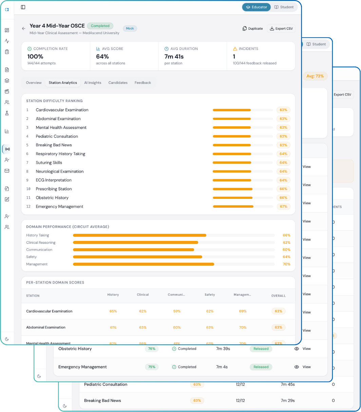
Task: Open the stacked layers icon in the sidebar
Action: 7,81
